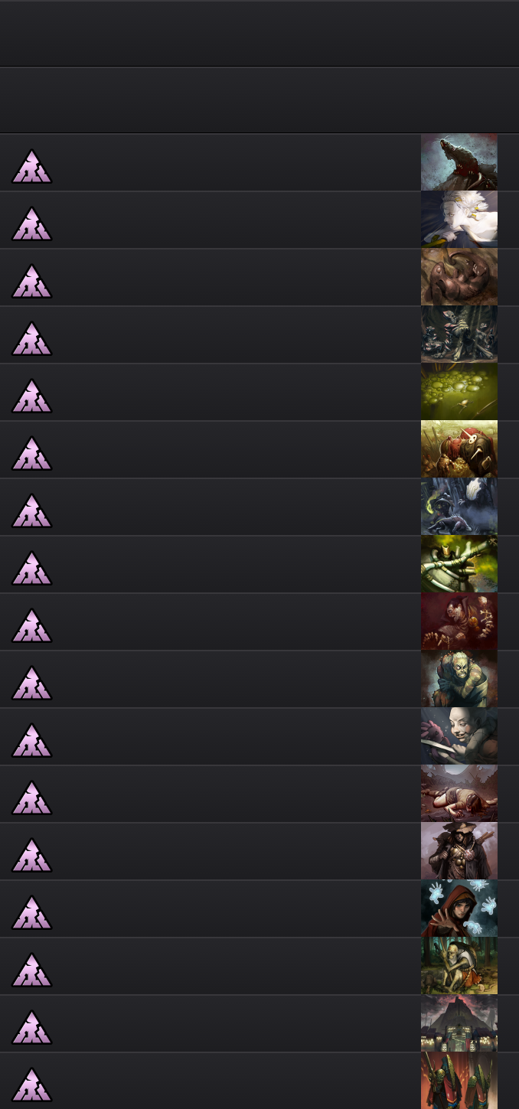Viewport: 519px width, 1109px height.
Task: Open the howling bloody wolf card thumbnail
Action: tap(459, 162)
